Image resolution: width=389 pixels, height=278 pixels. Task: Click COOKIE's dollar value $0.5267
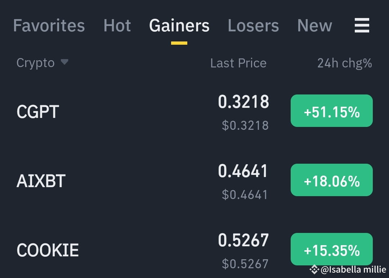[245, 264]
